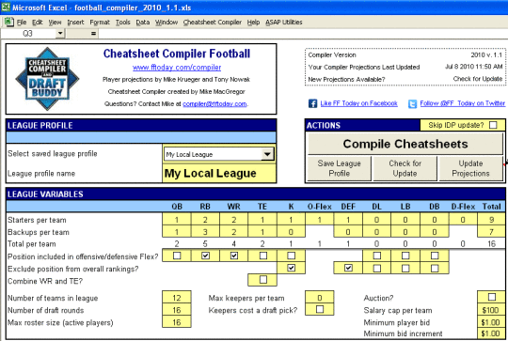Click the Facebook icon
The width and height of the screenshot is (508, 341).
[x=312, y=103]
